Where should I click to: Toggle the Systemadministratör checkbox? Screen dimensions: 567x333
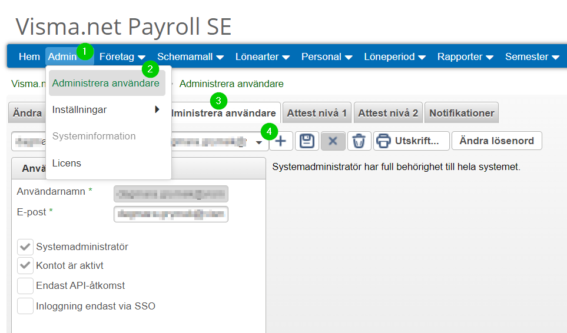(x=25, y=247)
